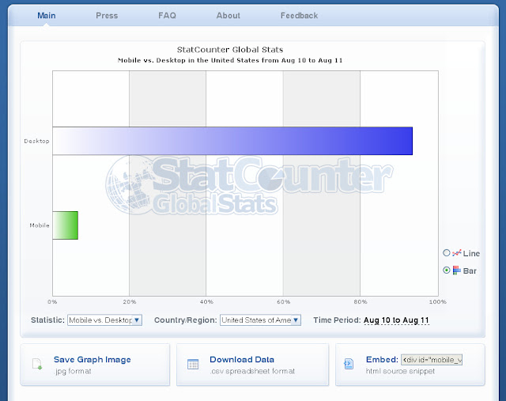Click Save Graph Image link

pyautogui.click(x=93, y=359)
